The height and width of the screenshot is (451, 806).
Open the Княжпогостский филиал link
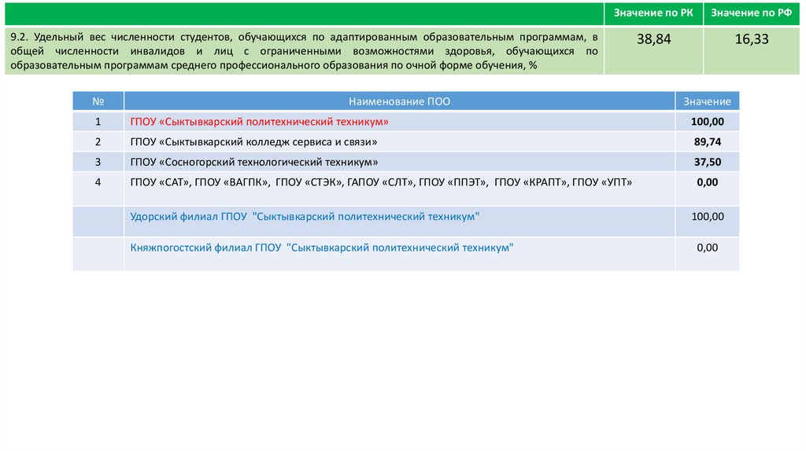point(322,247)
